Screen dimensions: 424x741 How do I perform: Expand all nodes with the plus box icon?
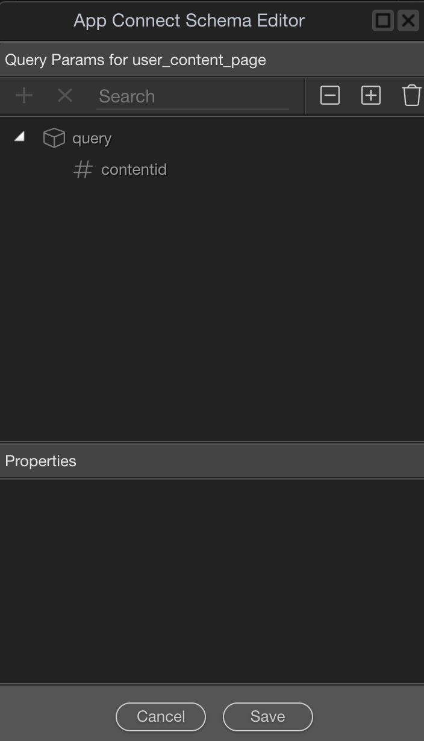click(x=371, y=95)
